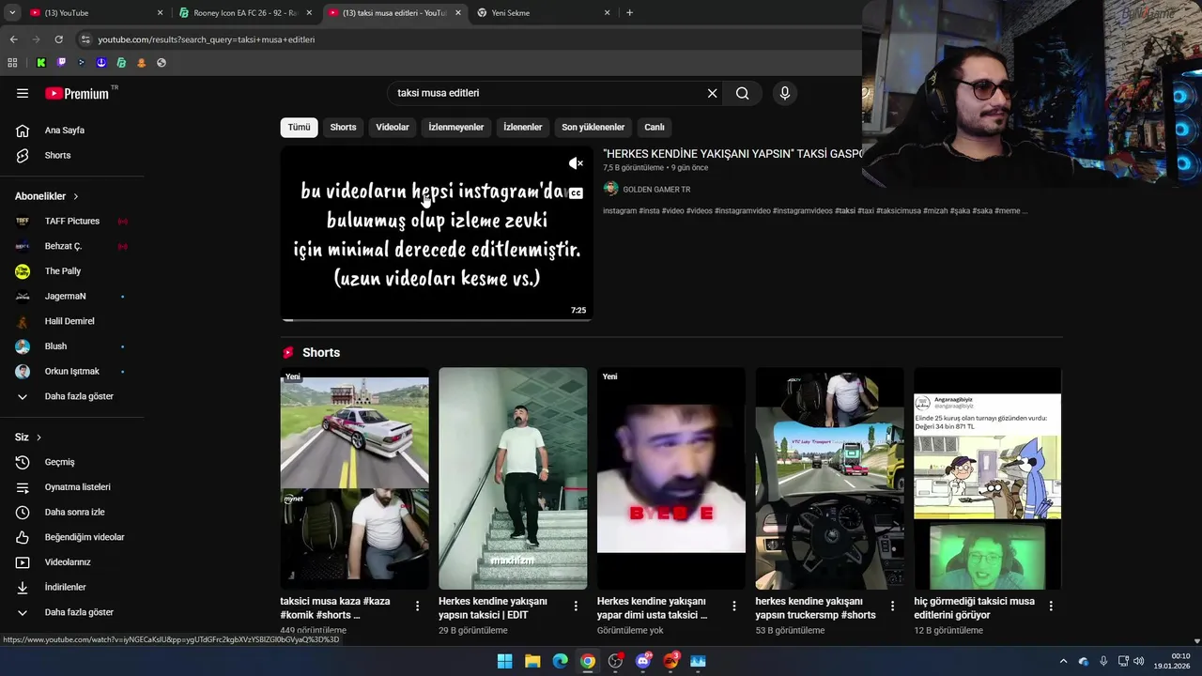The height and width of the screenshot is (676, 1202).
Task: Open the taksici musa kaza short thumbnail
Action: tap(354, 479)
